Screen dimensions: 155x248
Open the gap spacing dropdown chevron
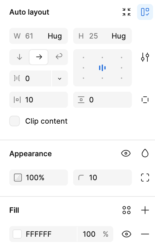[x=60, y=78]
